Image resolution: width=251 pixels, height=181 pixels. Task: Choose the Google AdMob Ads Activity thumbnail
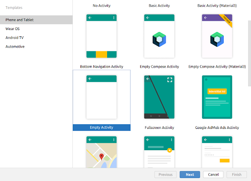[217, 97]
